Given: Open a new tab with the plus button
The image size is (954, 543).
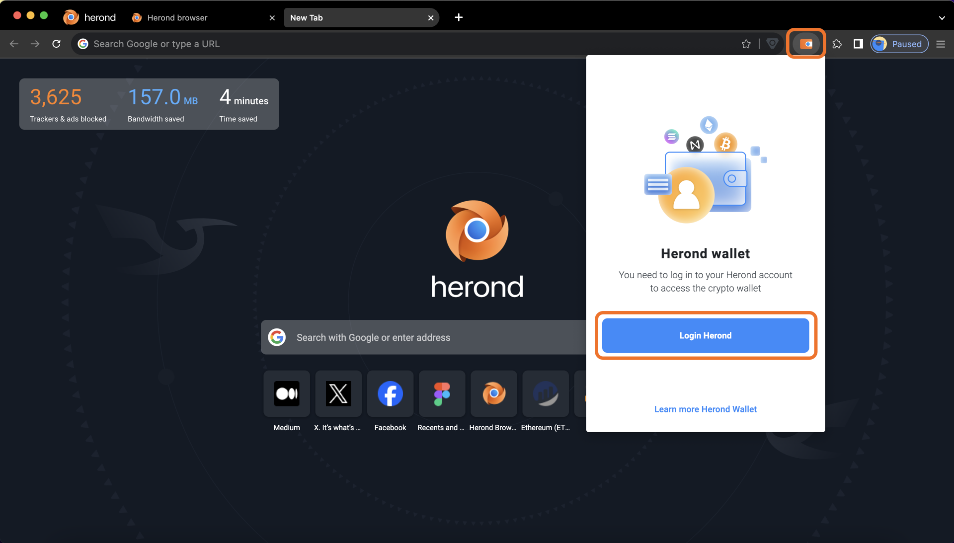Looking at the screenshot, I should pyautogui.click(x=458, y=17).
